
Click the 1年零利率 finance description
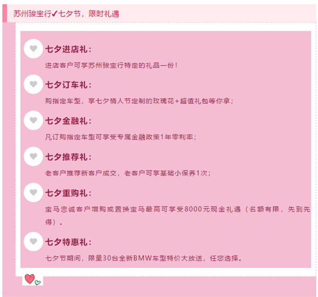(121, 137)
